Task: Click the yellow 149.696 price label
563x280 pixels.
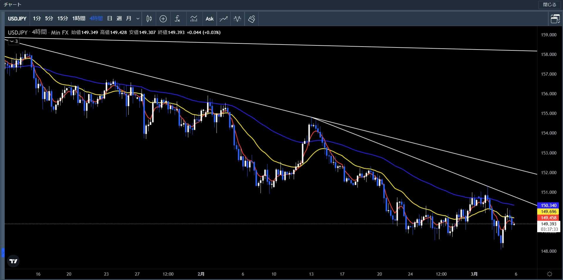Action: (x=549, y=211)
